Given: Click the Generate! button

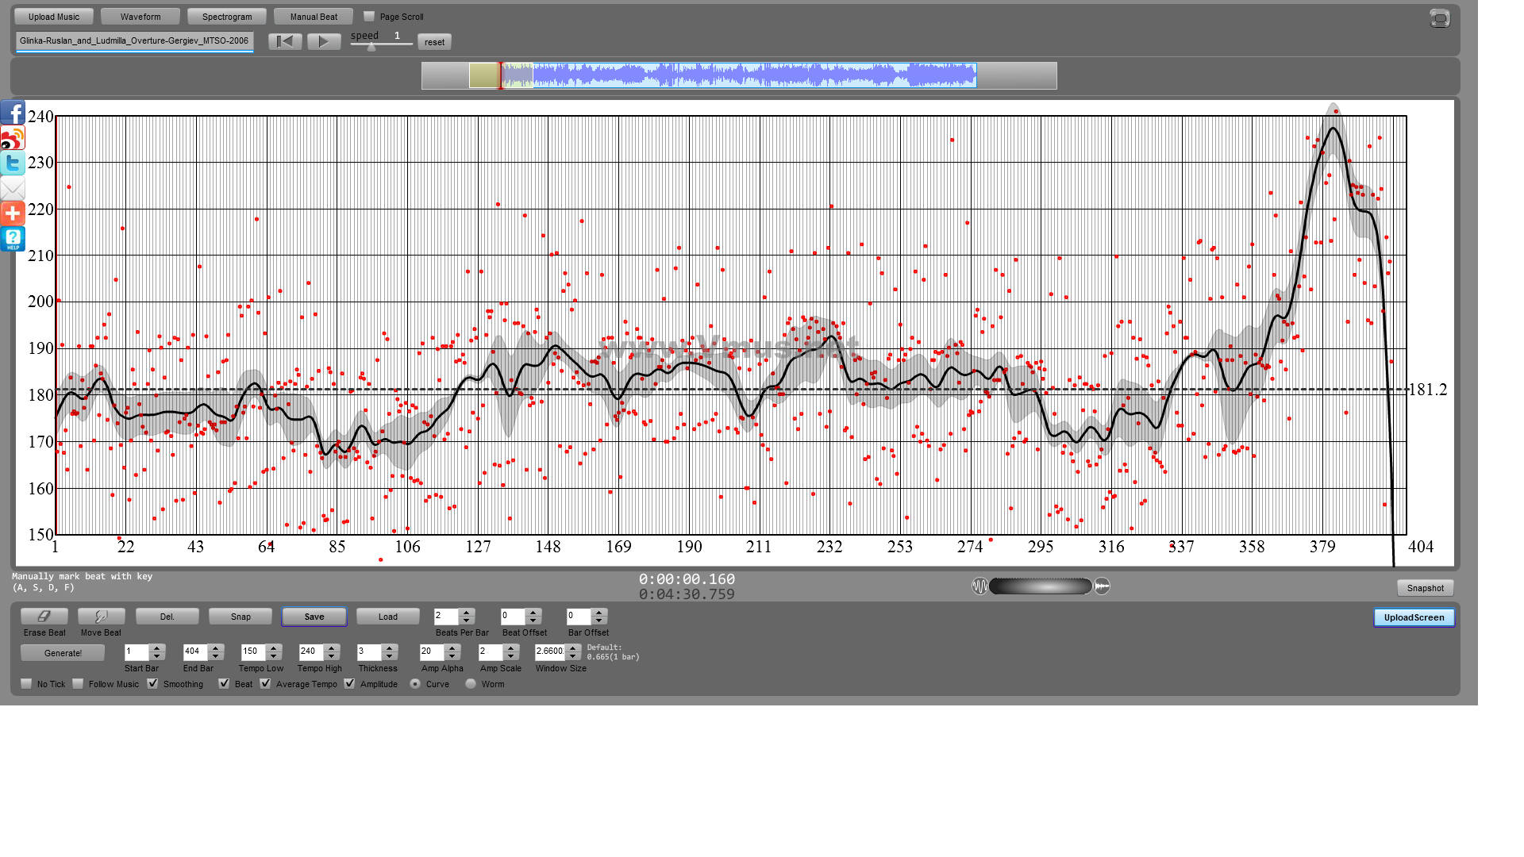Looking at the screenshot, I should (x=63, y=653).
